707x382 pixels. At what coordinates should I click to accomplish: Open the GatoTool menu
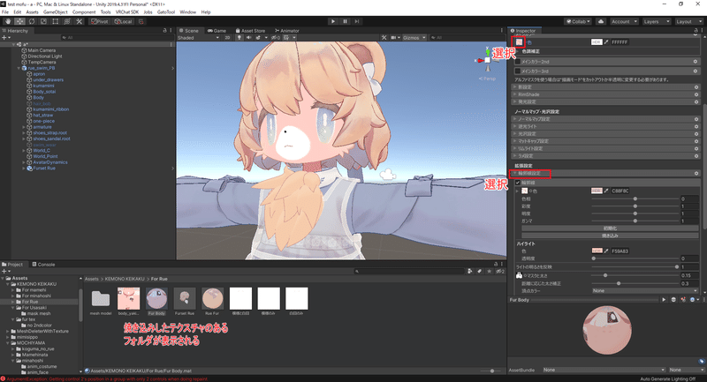tap(166, 12)
